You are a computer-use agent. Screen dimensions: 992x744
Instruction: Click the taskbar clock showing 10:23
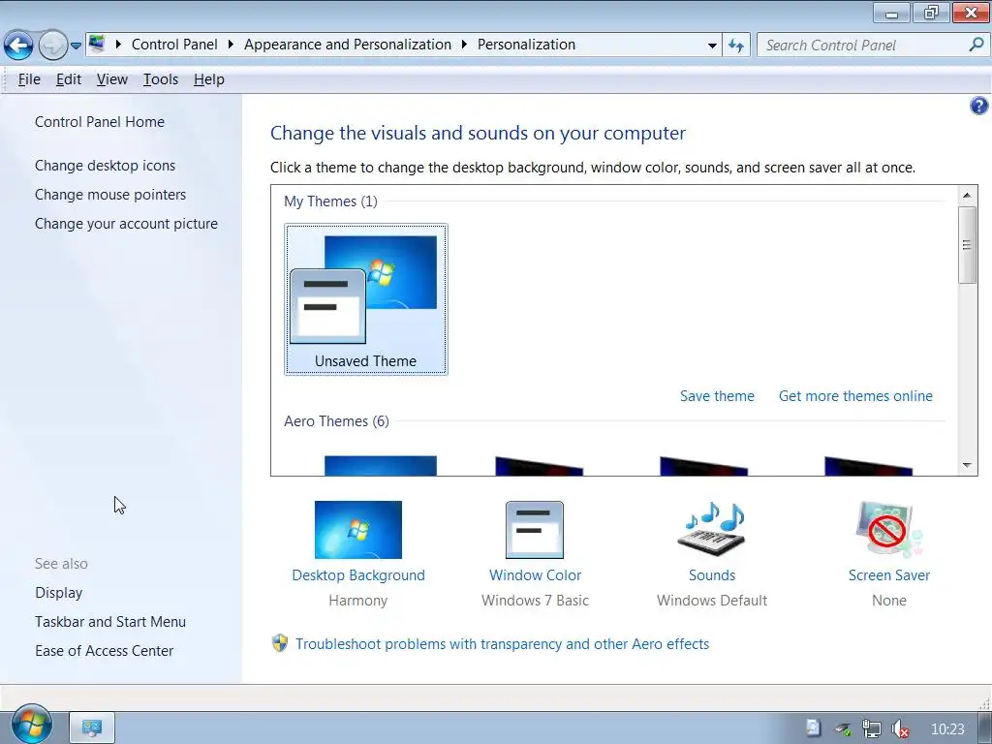tap(947, 729)
